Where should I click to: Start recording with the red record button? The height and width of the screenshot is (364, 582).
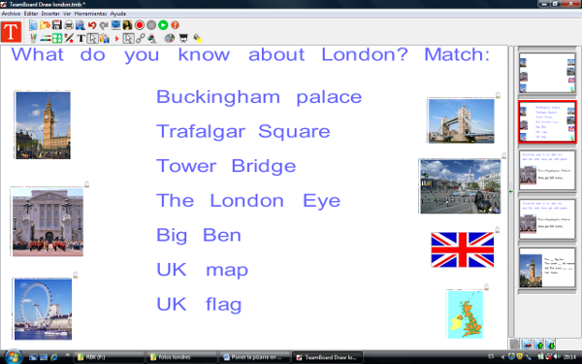[x=139, y=25]
